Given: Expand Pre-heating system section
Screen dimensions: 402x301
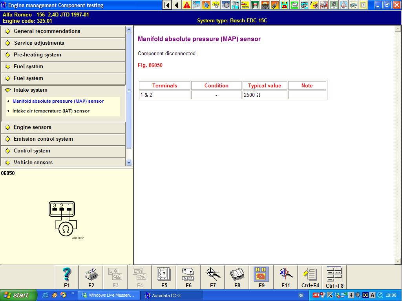Looking at the screenshot, I should pyautogui.click(x=63, y=55).
